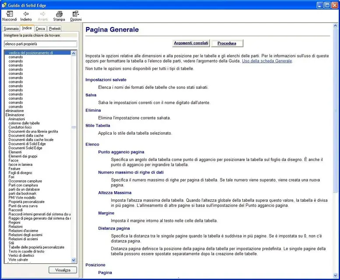This screenshot has height=280, width=340.
Task: Select 'PMI Viste modello' entry
Action: click(x=22, y=197)
